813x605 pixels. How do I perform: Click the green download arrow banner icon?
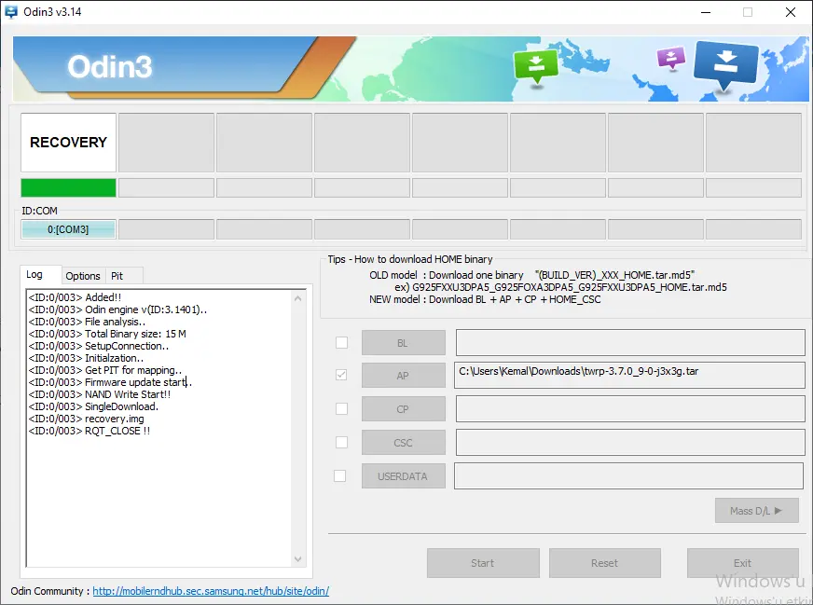click(535, 66)
